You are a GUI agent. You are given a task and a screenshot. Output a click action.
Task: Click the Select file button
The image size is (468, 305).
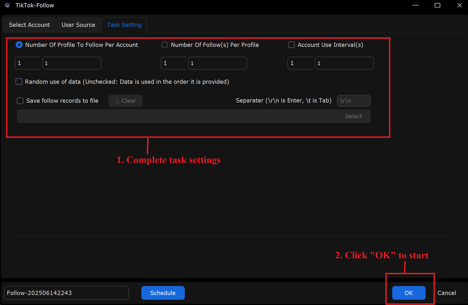pyautogui.click(x=354, y=116)
